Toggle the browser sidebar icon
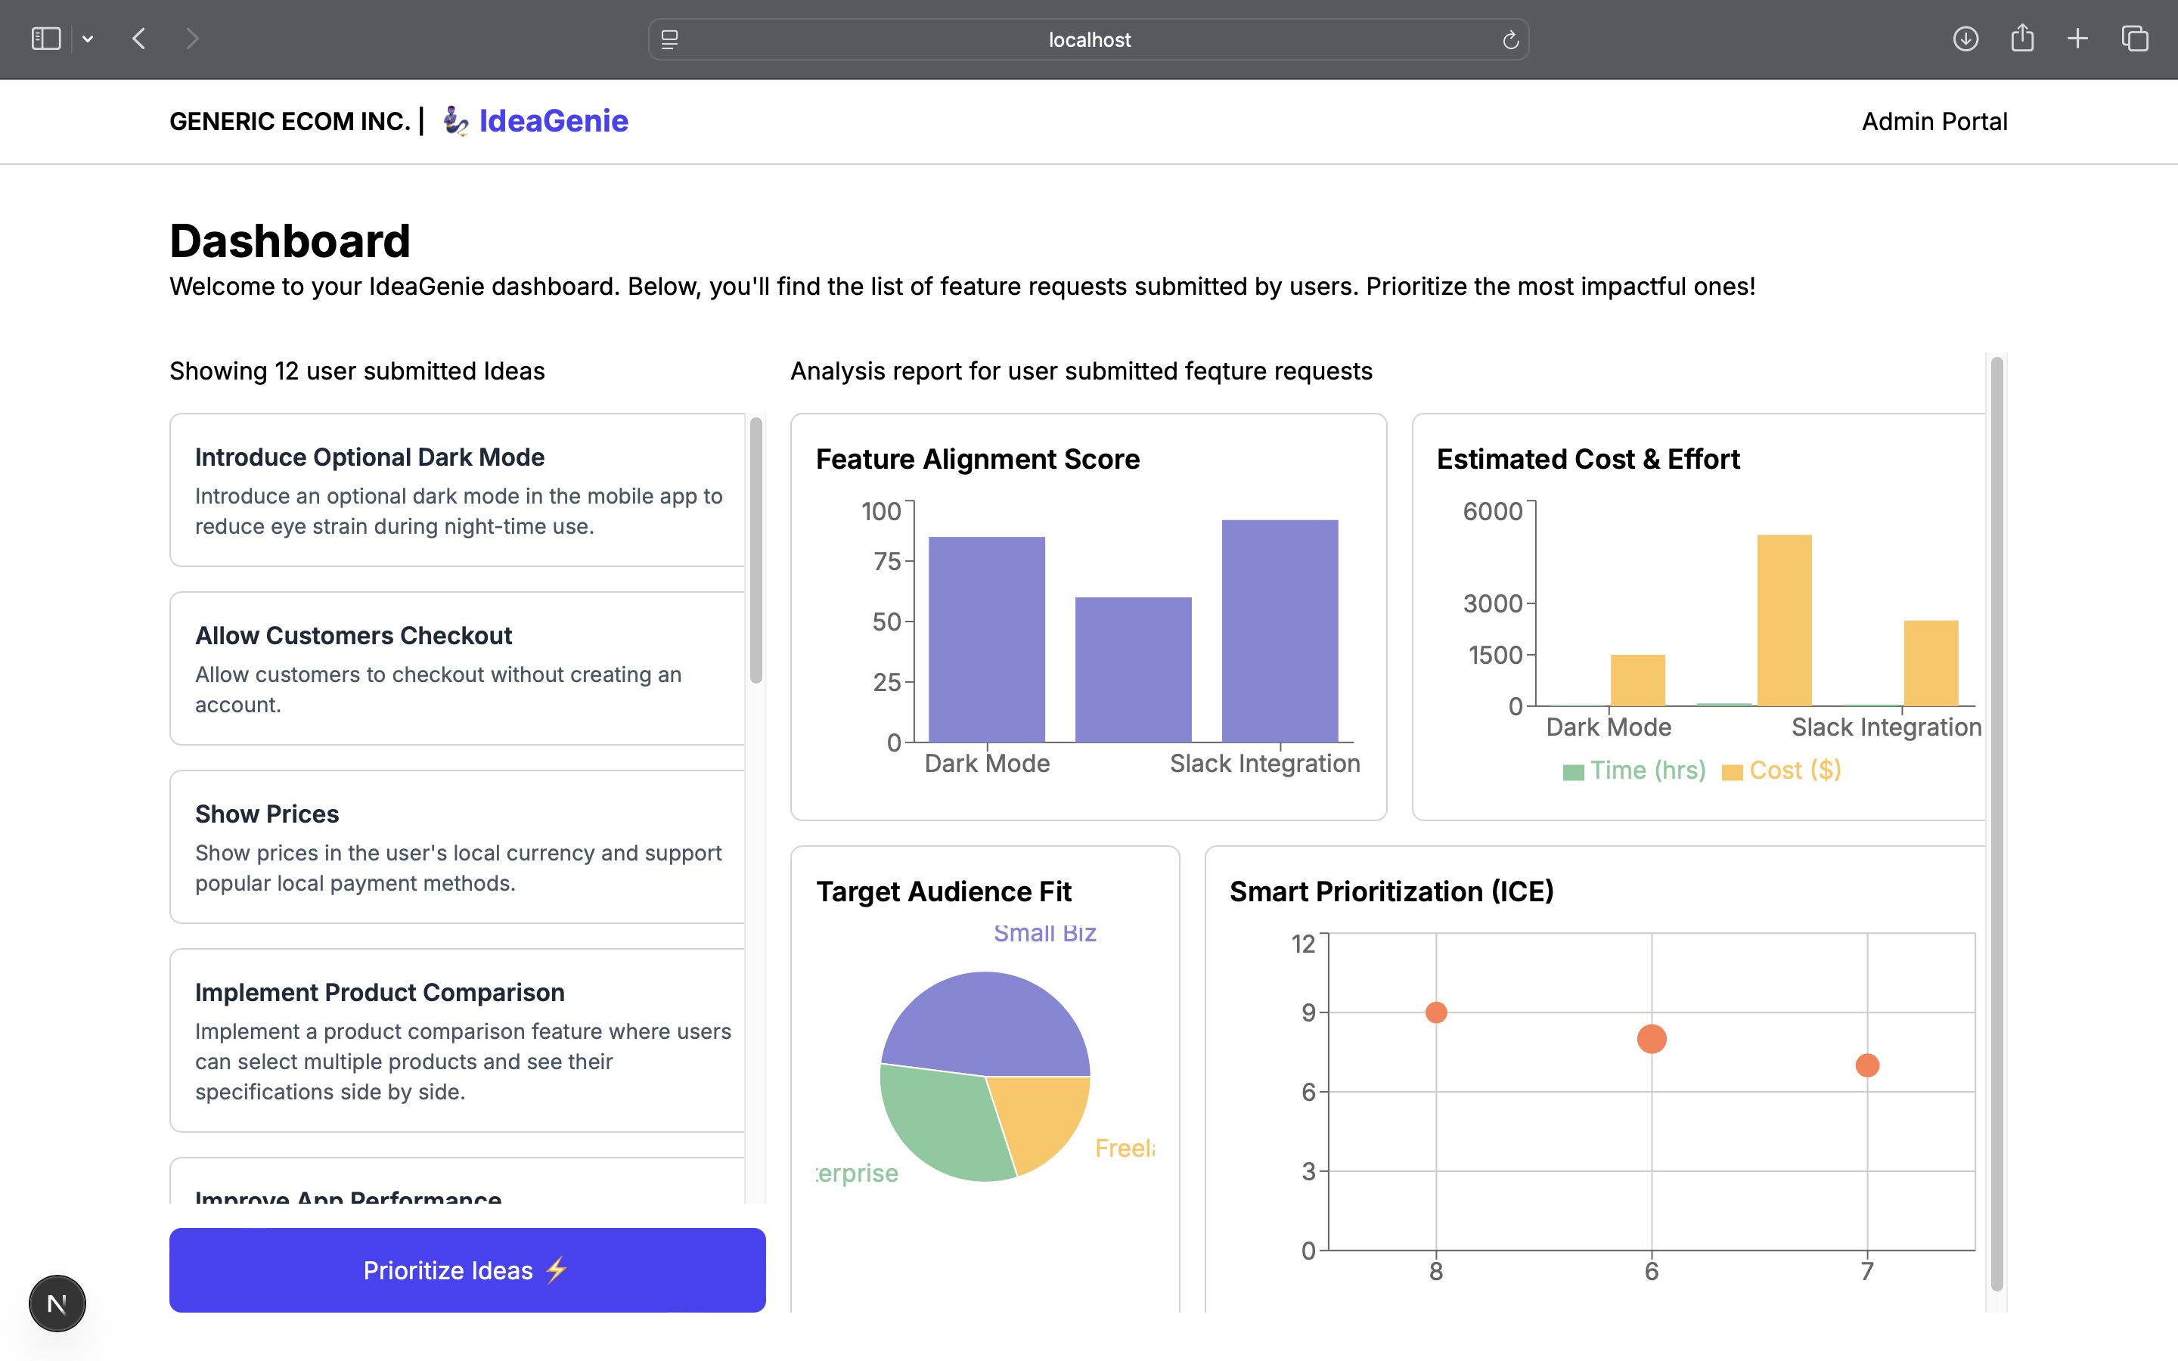2178x1361 pixels. pos(46,39)
